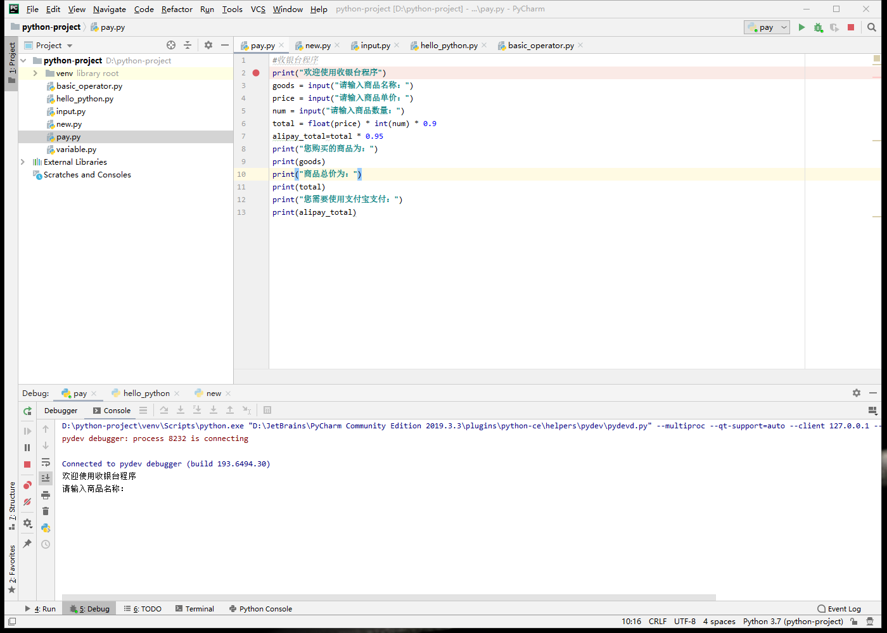This screenshot has width=887, height=633.
Task: Collapse all items in the Project panel
Action: tap(188, 45)
